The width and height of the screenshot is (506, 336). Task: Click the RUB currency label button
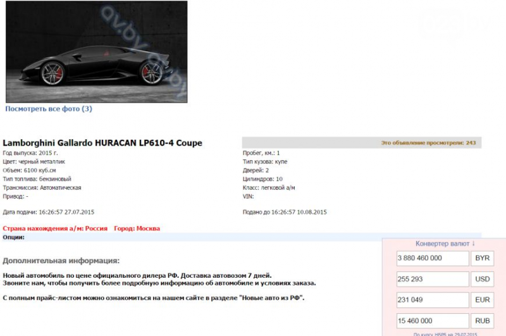coord(483,321)
